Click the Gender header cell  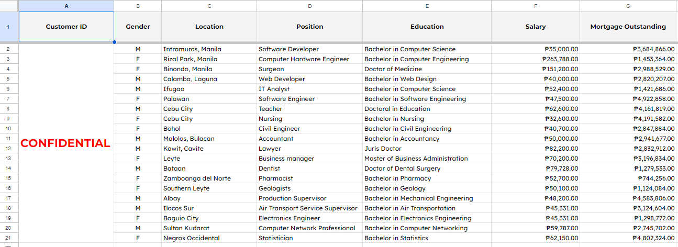pos(138,27)
